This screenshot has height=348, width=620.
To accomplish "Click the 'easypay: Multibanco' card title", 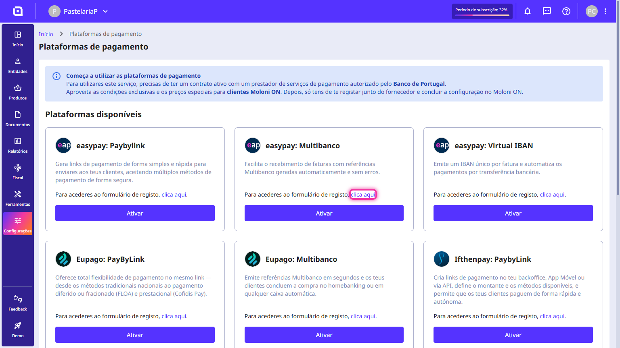I will click(303, 146).
